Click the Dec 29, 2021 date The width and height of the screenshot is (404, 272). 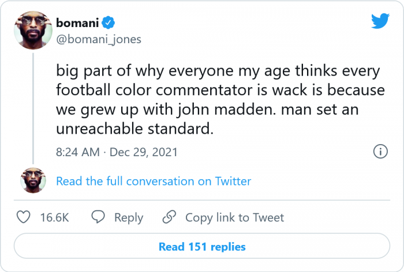pyautogui.click(x=143, y=152)
